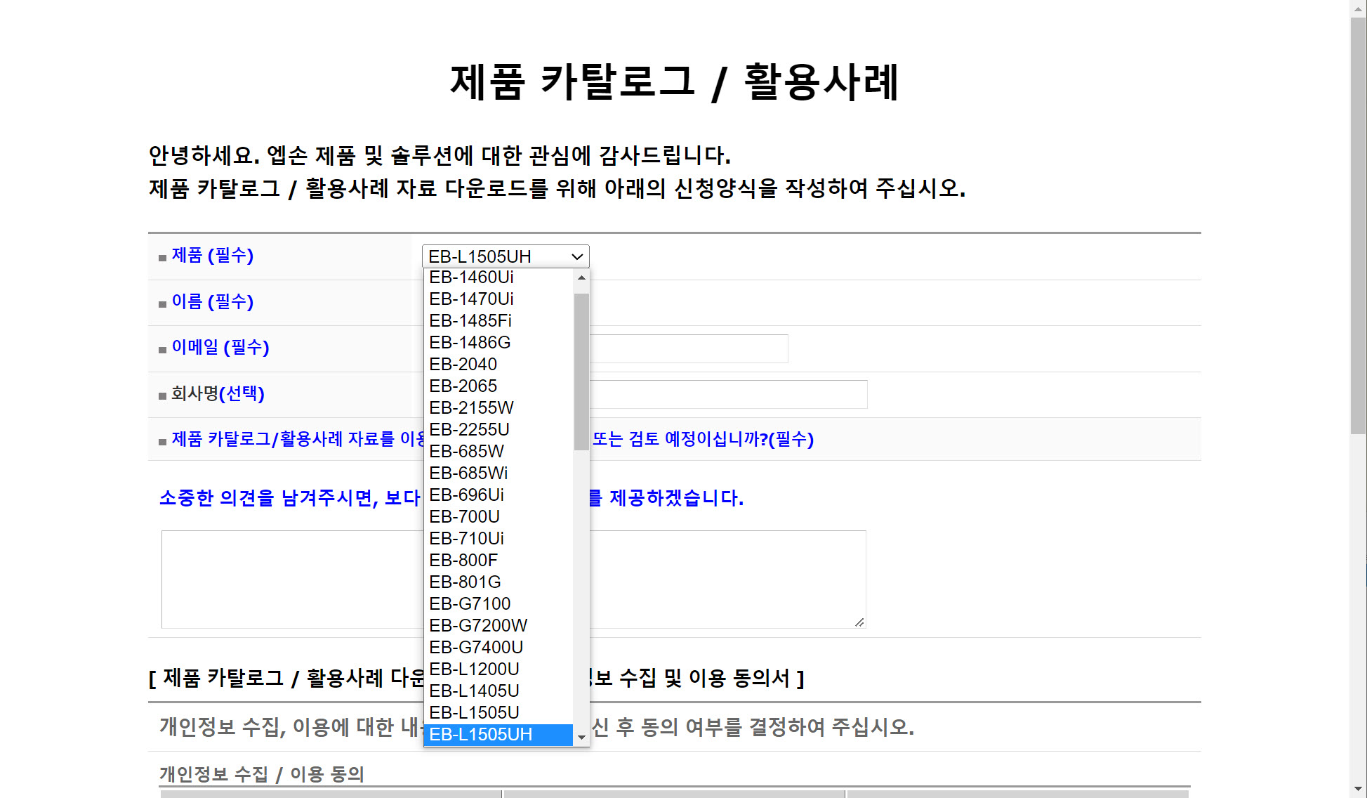Pick EB-2155W from the list
Viewport: 1367px width, 798px height.
(x=471, y=408)
